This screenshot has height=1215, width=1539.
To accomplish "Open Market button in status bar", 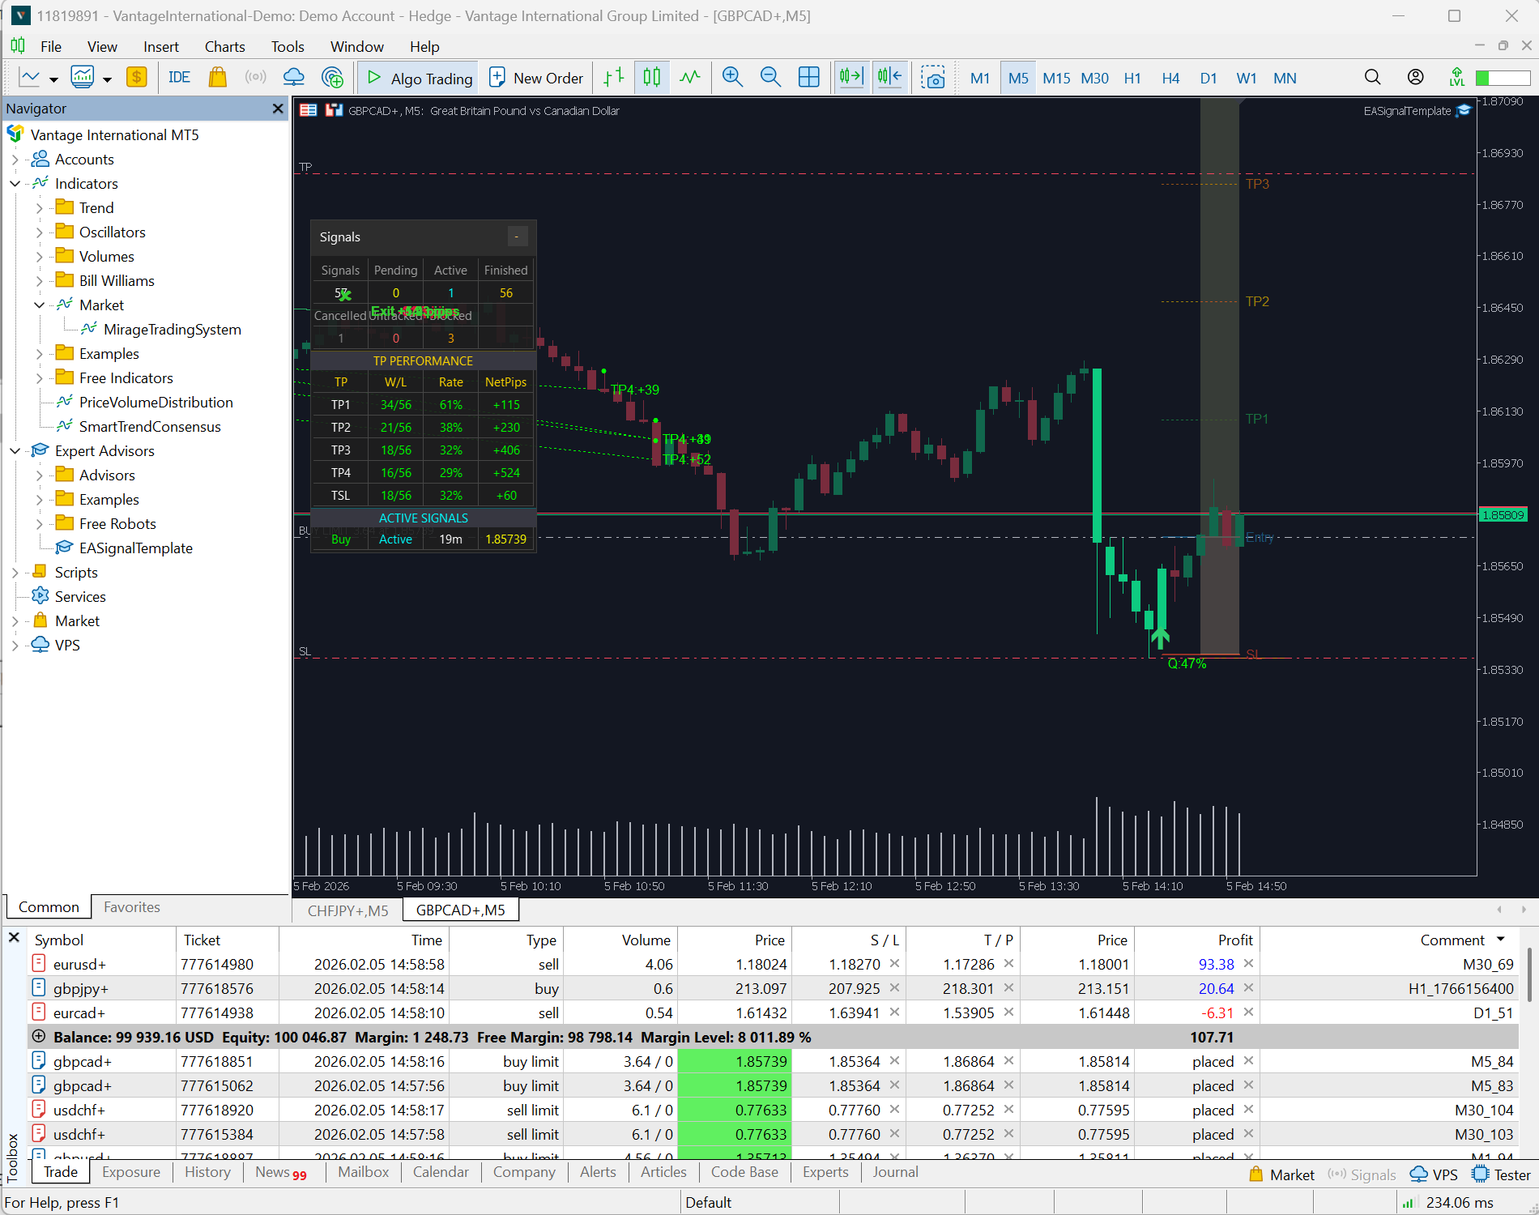I will 1281,1174.
